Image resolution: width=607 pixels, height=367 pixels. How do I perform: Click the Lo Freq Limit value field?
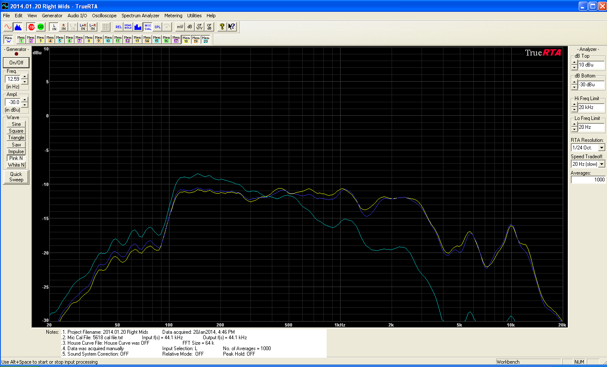pos(591,127)
